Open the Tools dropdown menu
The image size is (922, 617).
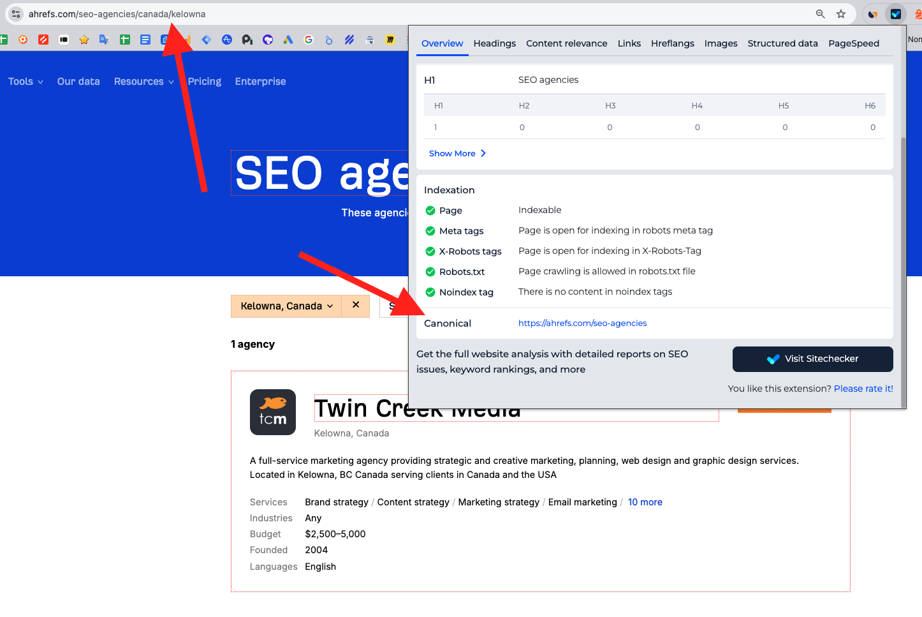pyautogui.click(x=26, y=82)
